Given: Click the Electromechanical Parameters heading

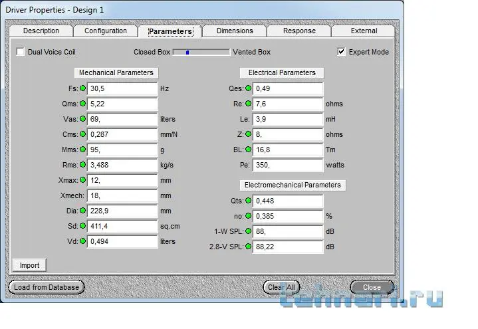Looking at the screenshot, I should pos(293,185).
